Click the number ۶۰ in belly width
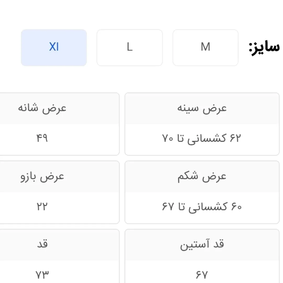This screenshot has width=283, height=283. click(x=236, y=207)
